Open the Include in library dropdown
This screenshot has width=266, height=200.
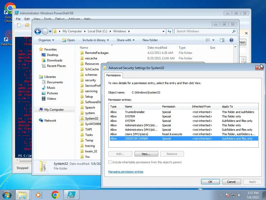pos(96,40)
